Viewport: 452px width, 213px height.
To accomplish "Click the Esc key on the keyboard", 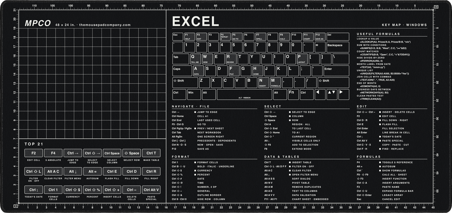I will (177, 37).
